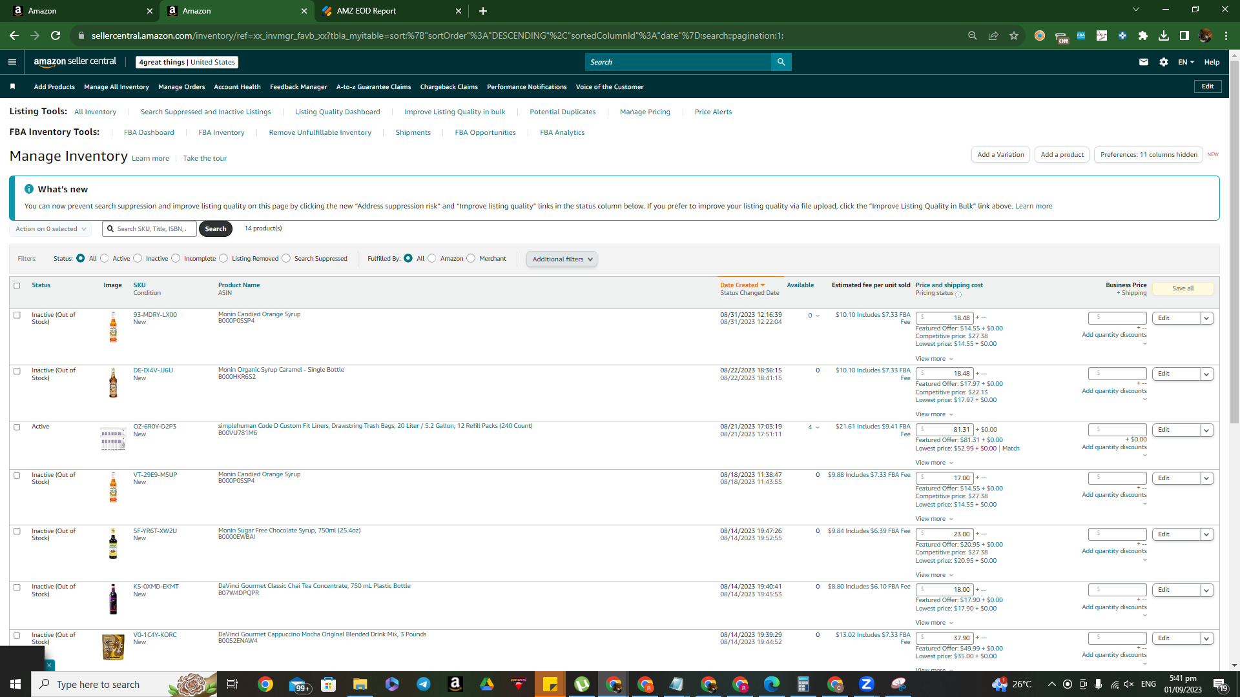Open Seller Central settings gear
This screenshot has height=697, width=1240.
[x=1164, y=62]
